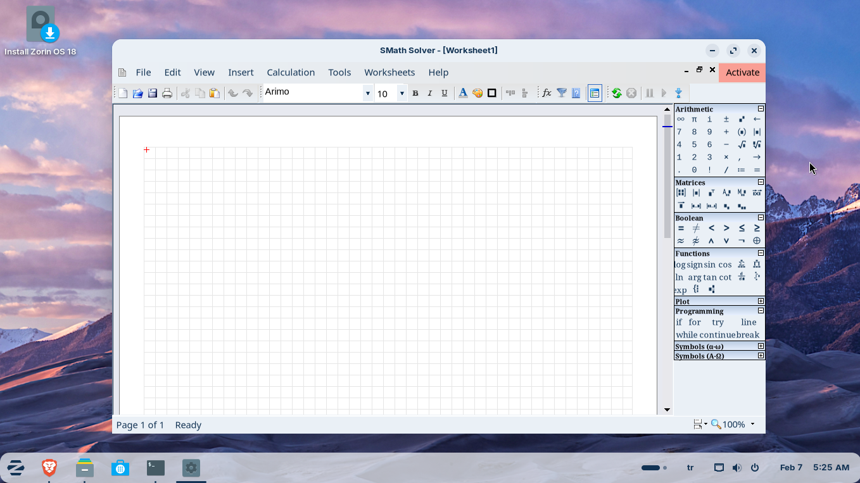
Task: Click the vertical scrollbar down arrow
Action: [x=667, y=410]
